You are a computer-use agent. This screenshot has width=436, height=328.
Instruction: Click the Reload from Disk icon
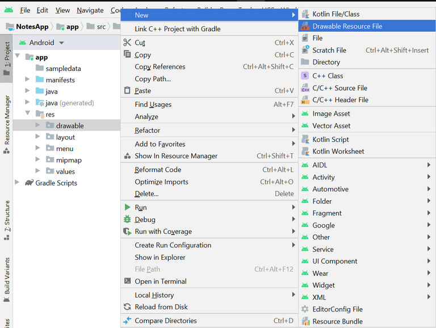pyautogui.click(x=127, y=307)
